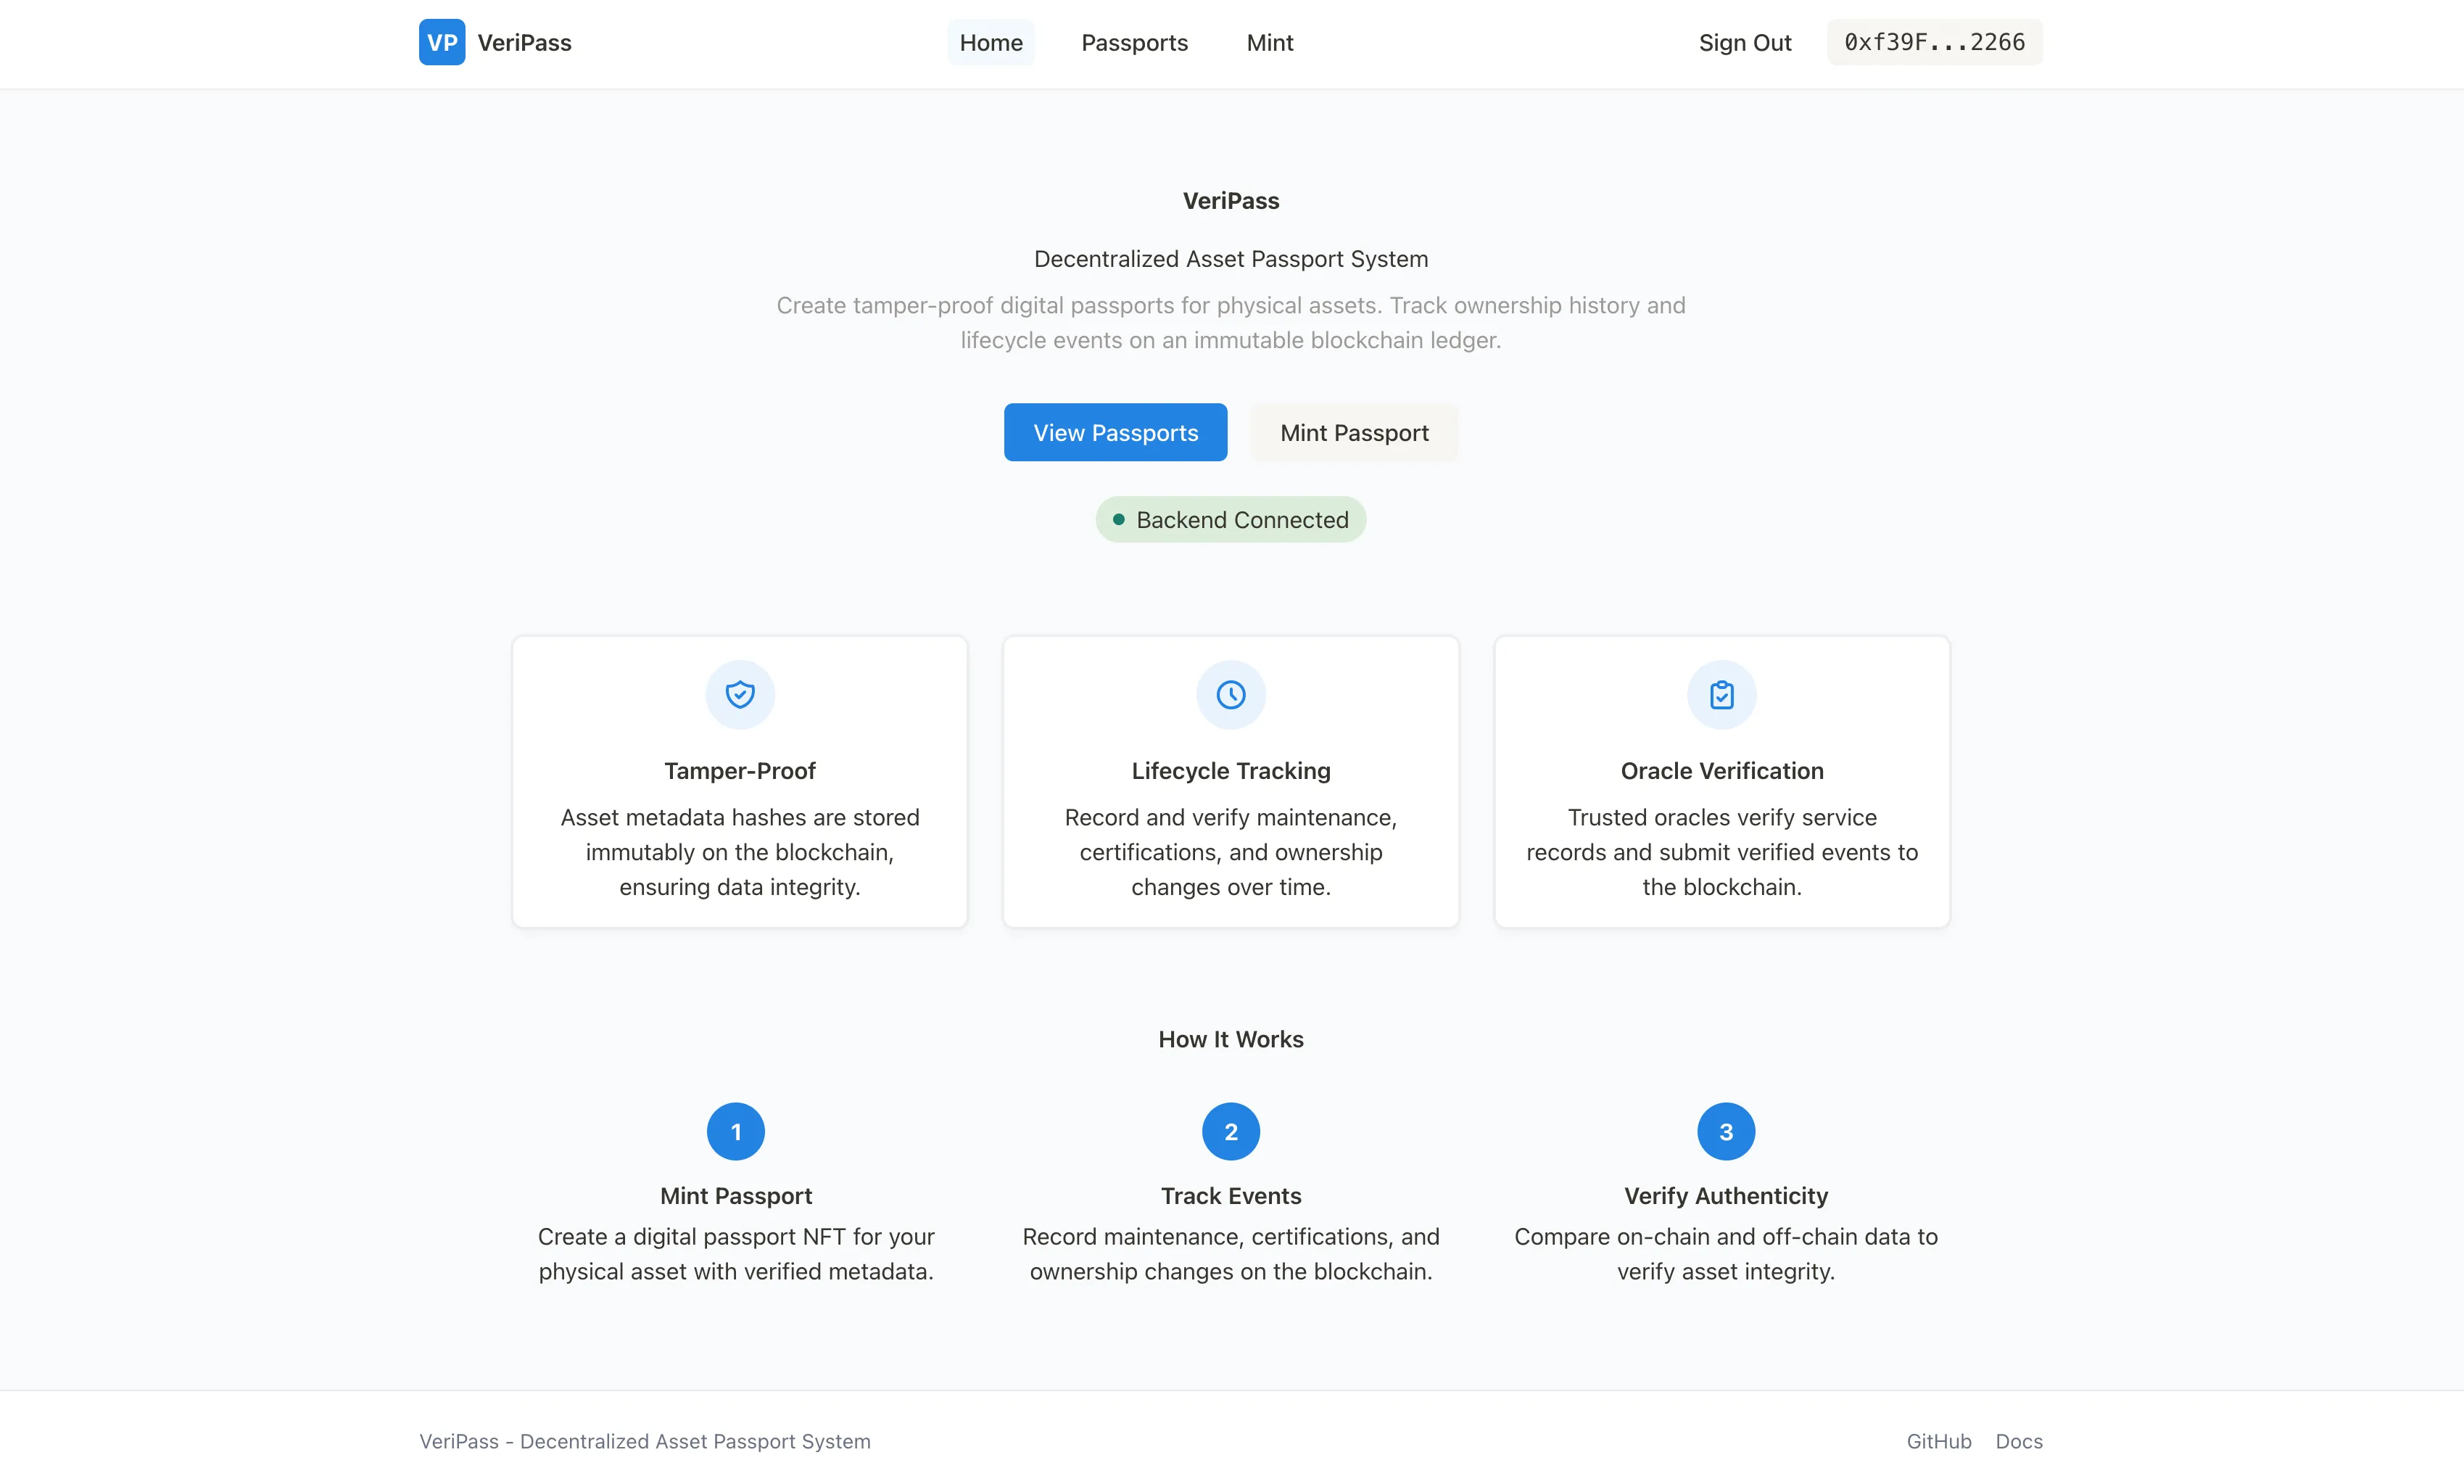The width and height of the screenshot is (2464, 1484).
Task: Click the Mint Passport button
Action: click(1353, 432)
